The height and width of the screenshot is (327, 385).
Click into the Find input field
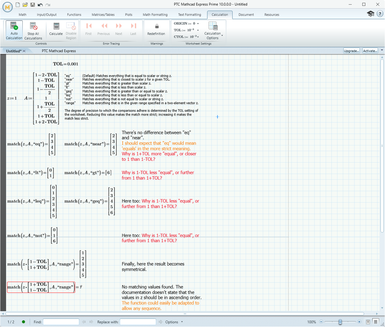tap(61, 322)
